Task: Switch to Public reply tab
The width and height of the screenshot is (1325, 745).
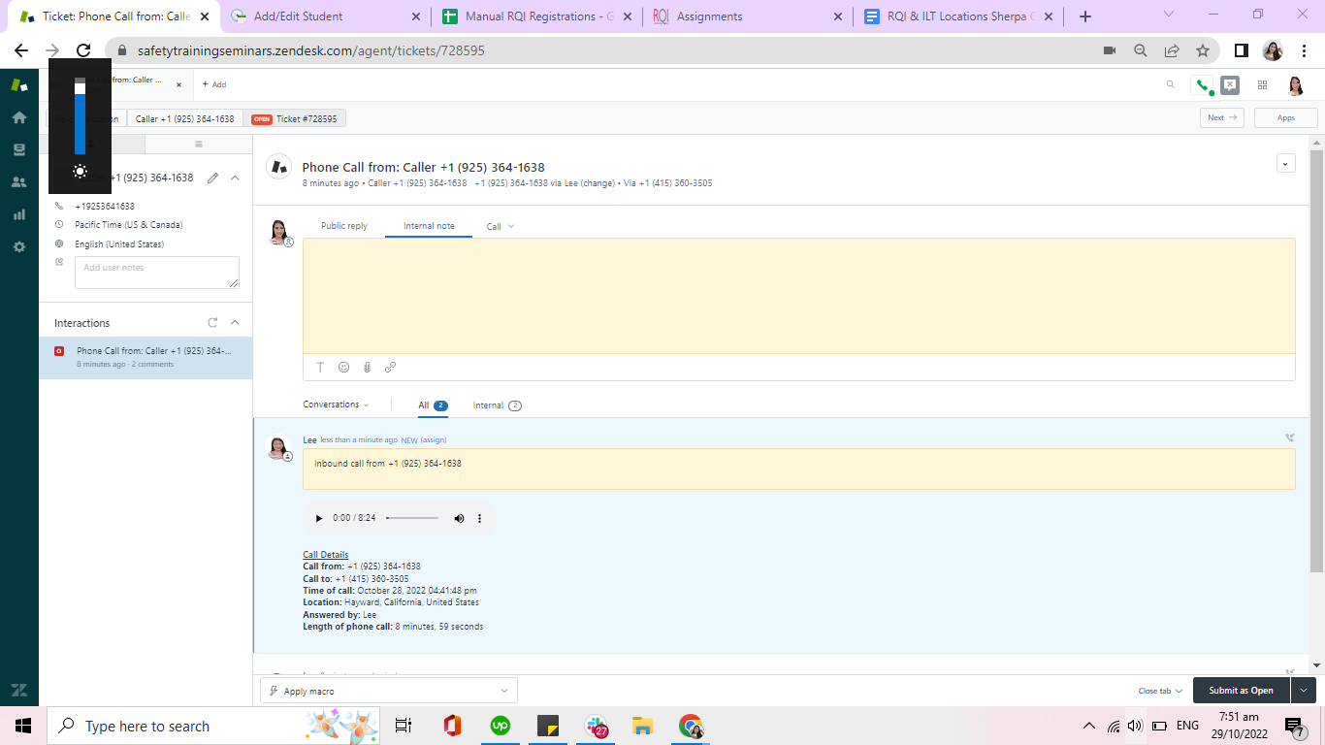Action: click(x=344, y=226)
